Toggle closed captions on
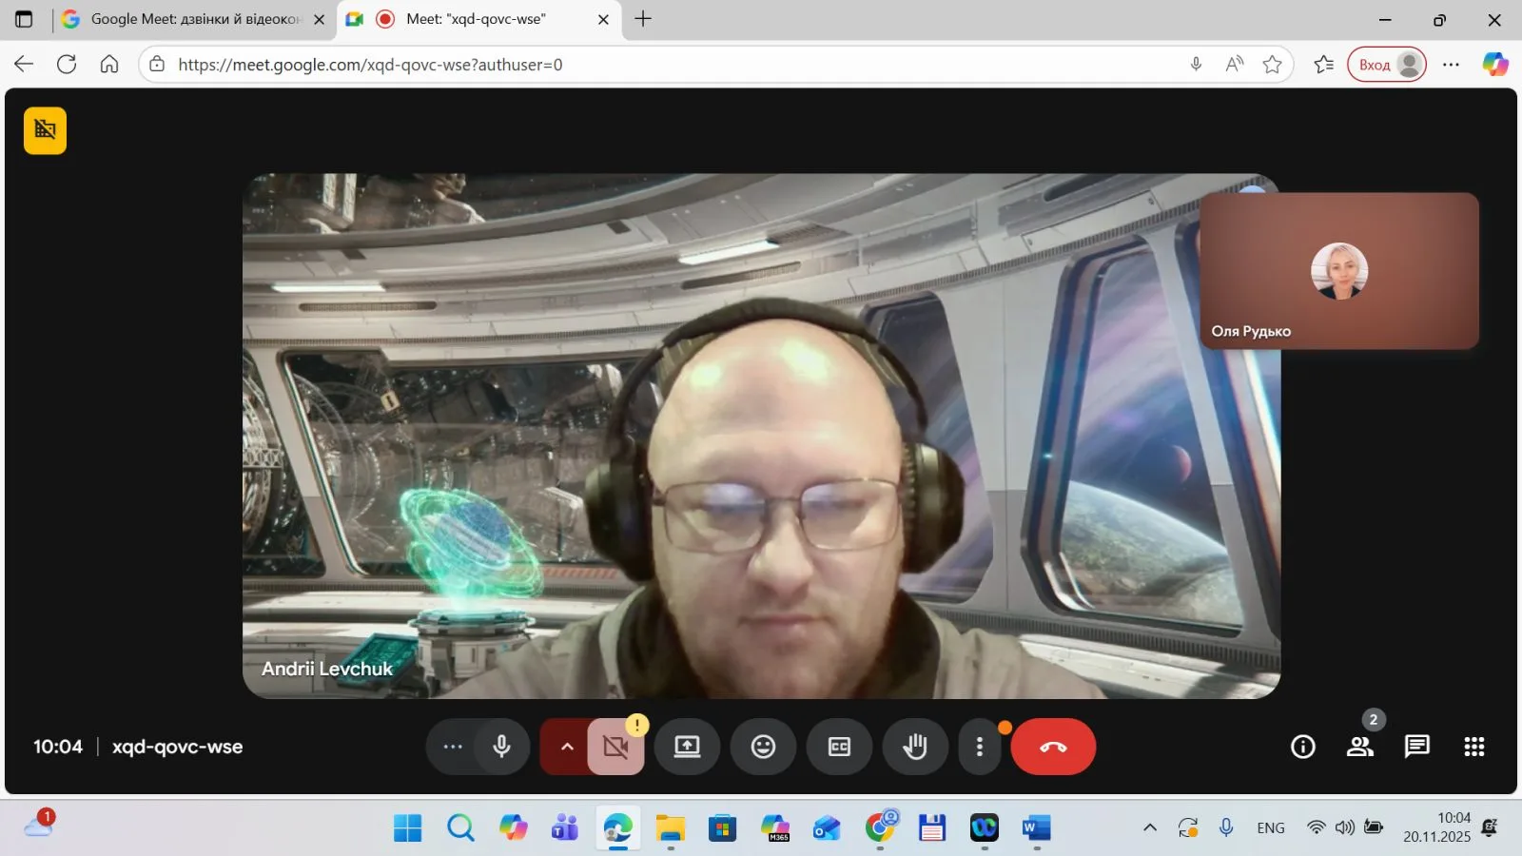 (x=839, y=747)
